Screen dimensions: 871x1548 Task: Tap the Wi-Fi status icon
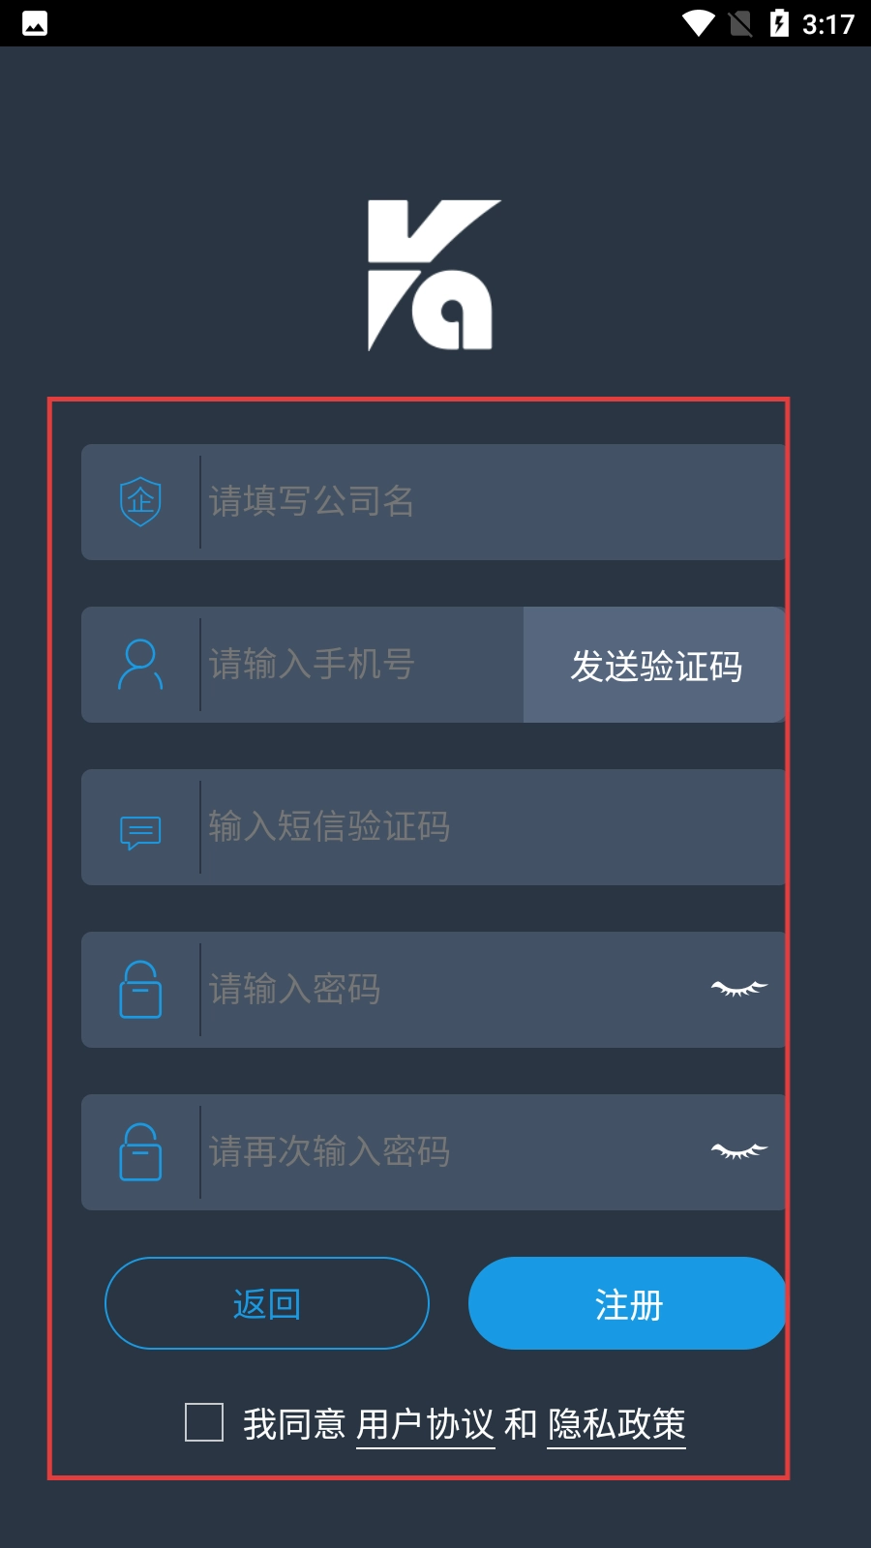point(698,23)
